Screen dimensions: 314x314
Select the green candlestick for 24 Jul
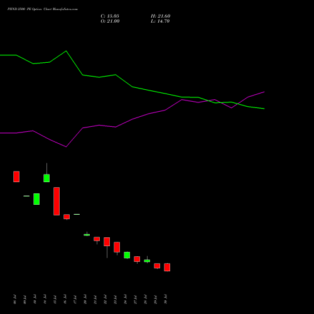pos(127,255)
